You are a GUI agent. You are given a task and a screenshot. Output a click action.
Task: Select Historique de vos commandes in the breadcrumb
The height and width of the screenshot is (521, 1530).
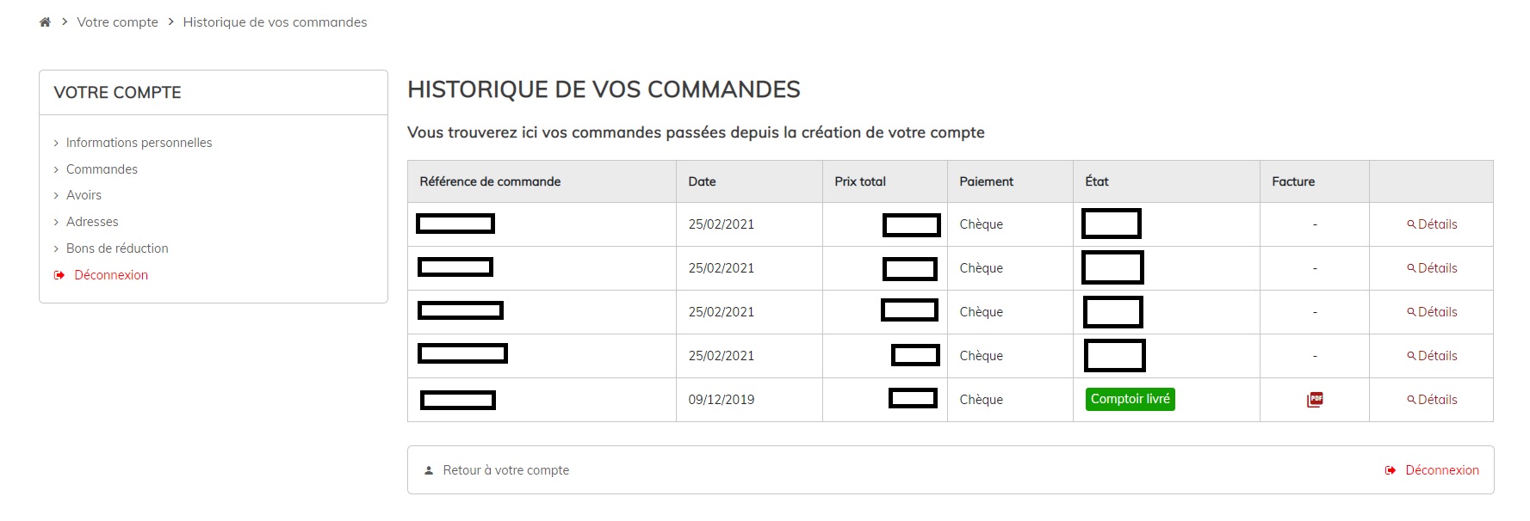tap(274, 21)
